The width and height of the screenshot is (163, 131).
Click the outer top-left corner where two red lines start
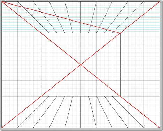click(2, 2)
